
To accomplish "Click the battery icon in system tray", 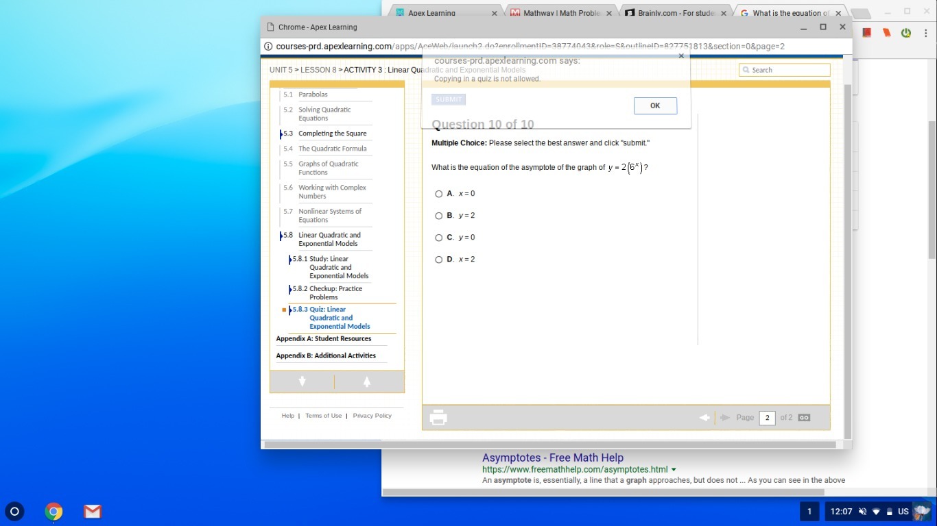I will 889,512.
